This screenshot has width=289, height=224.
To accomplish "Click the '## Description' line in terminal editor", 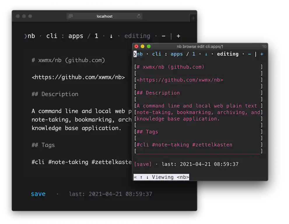I will 158,93.
